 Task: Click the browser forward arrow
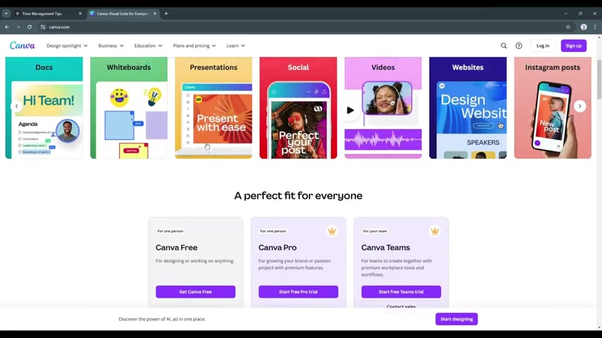[18, 27]
